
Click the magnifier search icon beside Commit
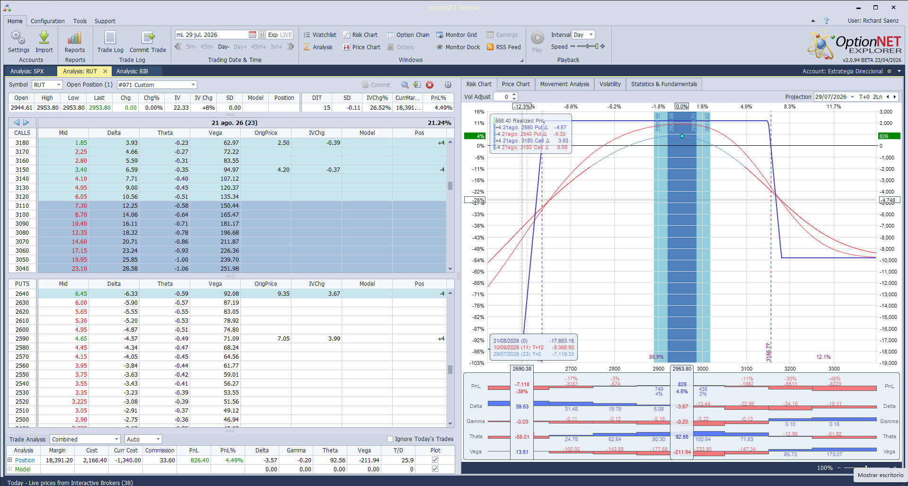click(405, 85)
